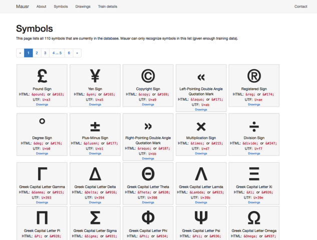
Task: Open Drawings link under Yen Sign
Action: (x=95, y=104)
